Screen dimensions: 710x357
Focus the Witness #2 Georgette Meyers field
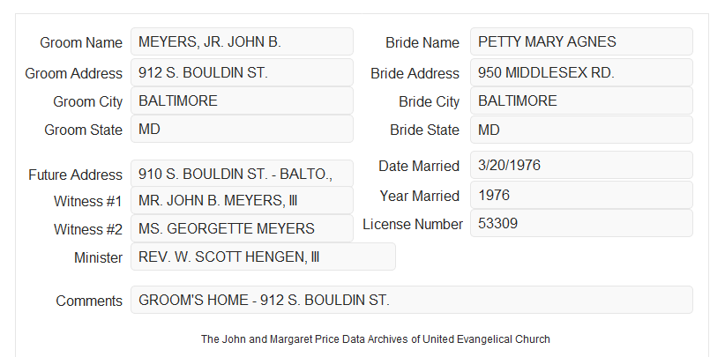(x=242, y=228)
